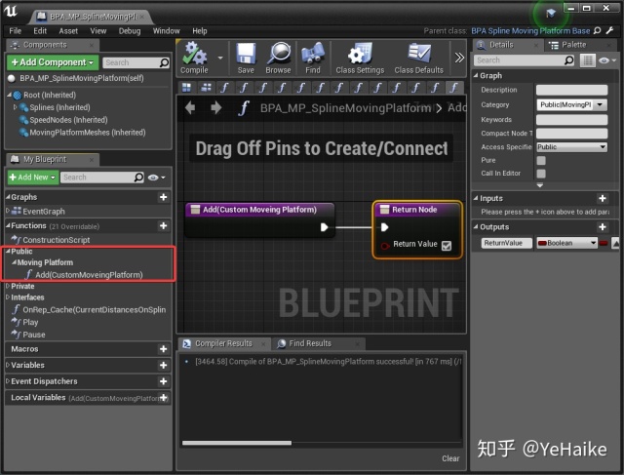
Task: Open the Boolean type dropdown for ReturnValue
Action: click(567, 243)
